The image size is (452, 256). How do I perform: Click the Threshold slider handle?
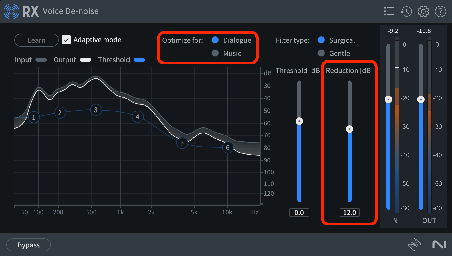click(299, 121)
